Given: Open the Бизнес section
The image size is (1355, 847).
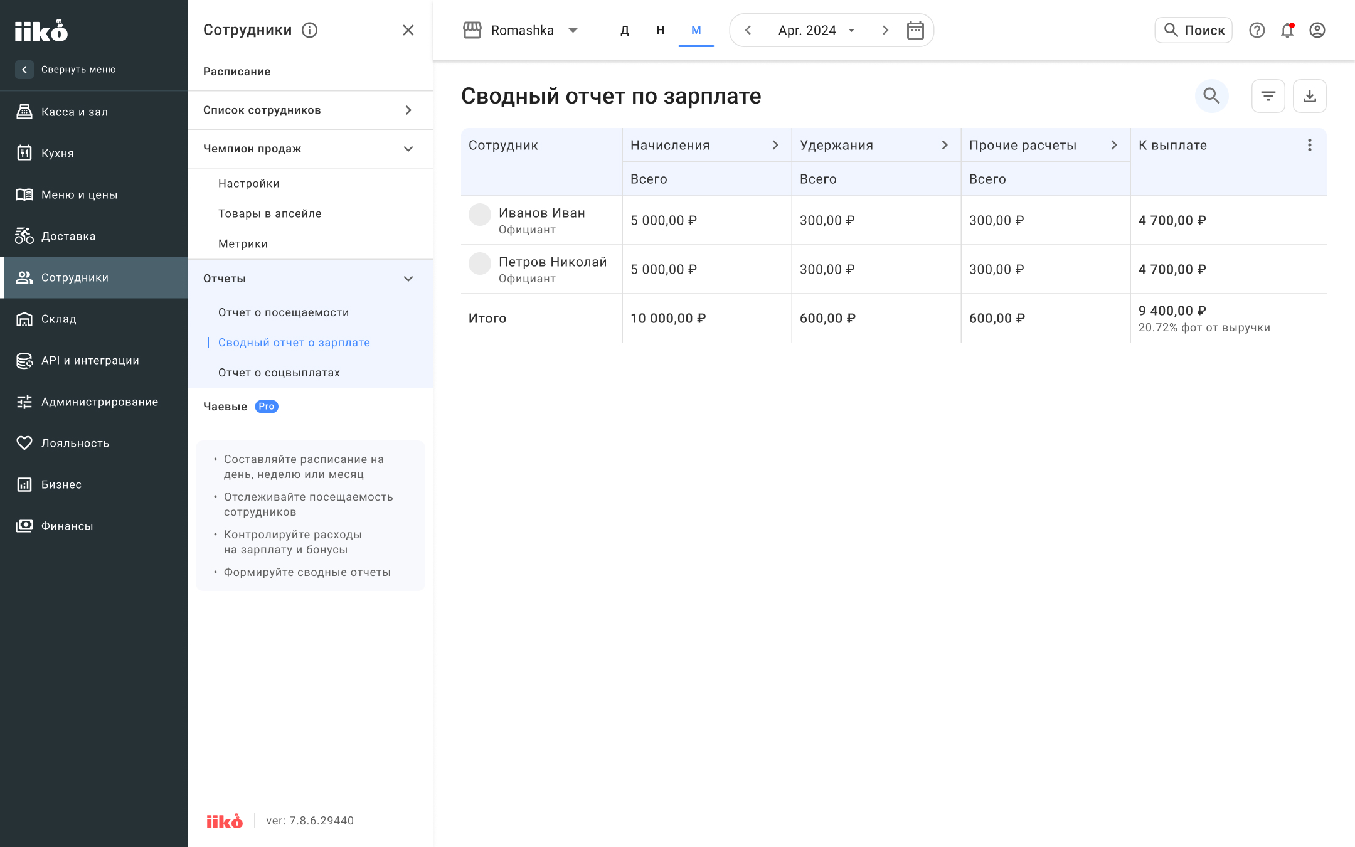Looking at the screenshot, I should click(94, 484).
